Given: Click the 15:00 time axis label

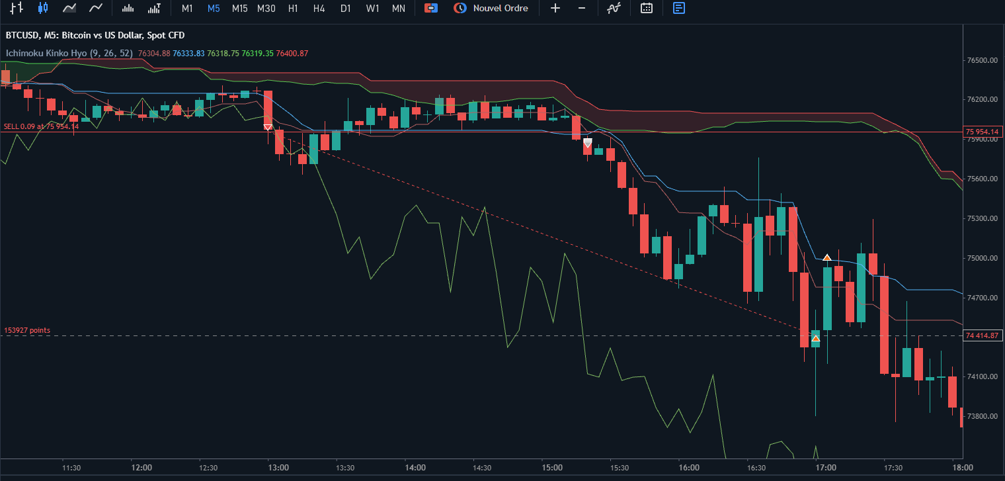Looking at the screenshot, I should coord(552,468).
